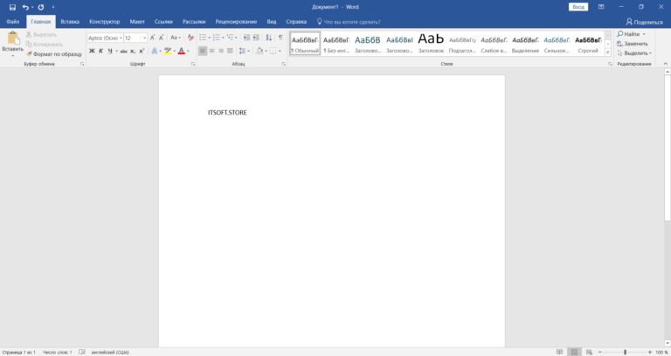Open ribbon display options in title bar
This screenshot has height=356, width=671.
coord(601,7)
